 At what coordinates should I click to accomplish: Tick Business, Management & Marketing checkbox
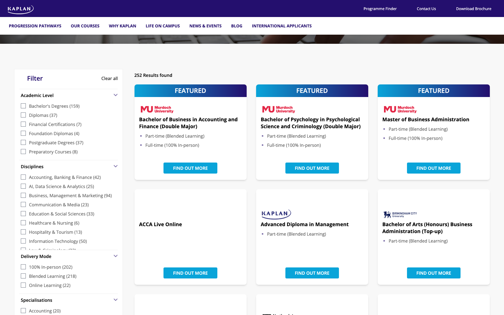point(23,195)
